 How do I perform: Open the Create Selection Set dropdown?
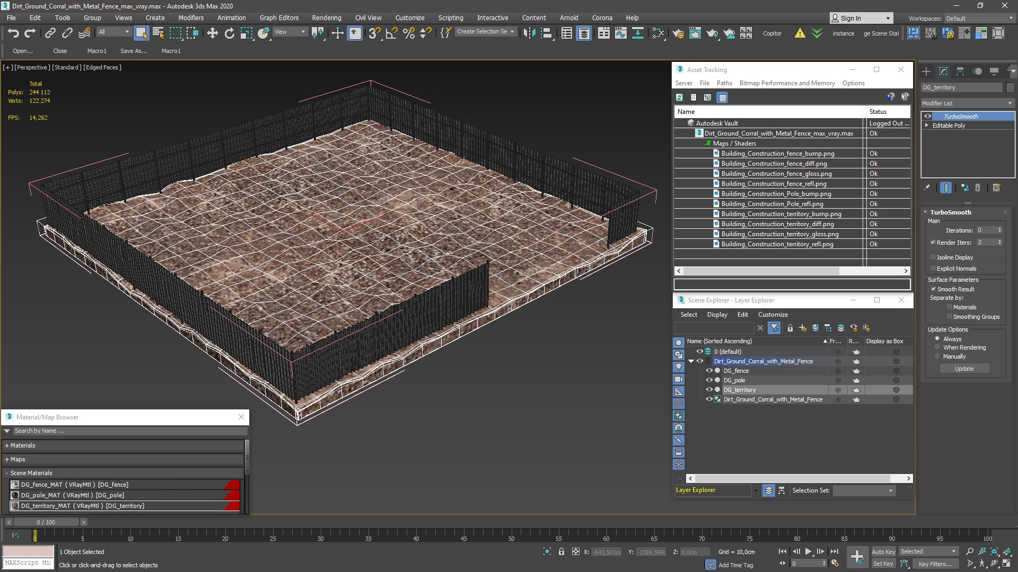tap(485, 32)
